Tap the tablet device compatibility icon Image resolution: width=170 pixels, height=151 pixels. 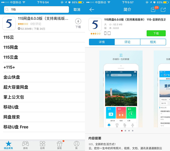[x=109, y=33]
